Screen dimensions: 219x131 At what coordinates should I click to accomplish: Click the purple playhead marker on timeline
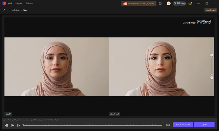point(23,124)
